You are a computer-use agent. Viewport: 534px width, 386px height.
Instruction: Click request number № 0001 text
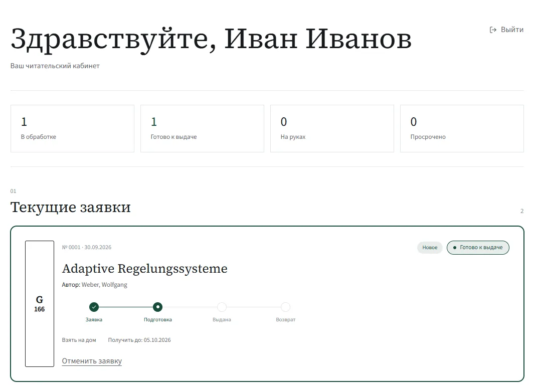(x=72, y=247)
